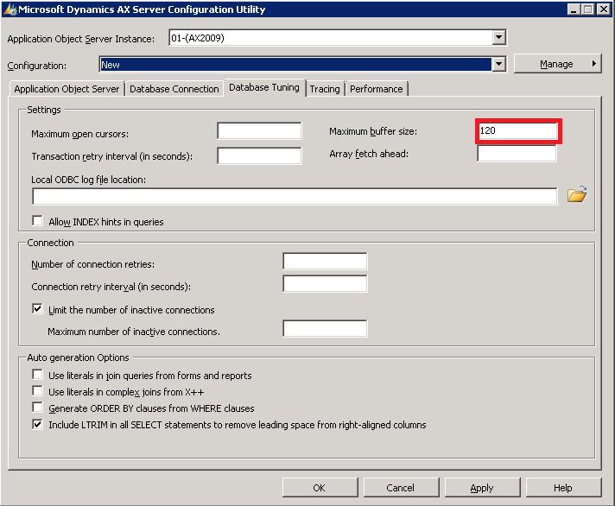Open the Performance tab
Screen dimensions: 615x506
point(376,89)
